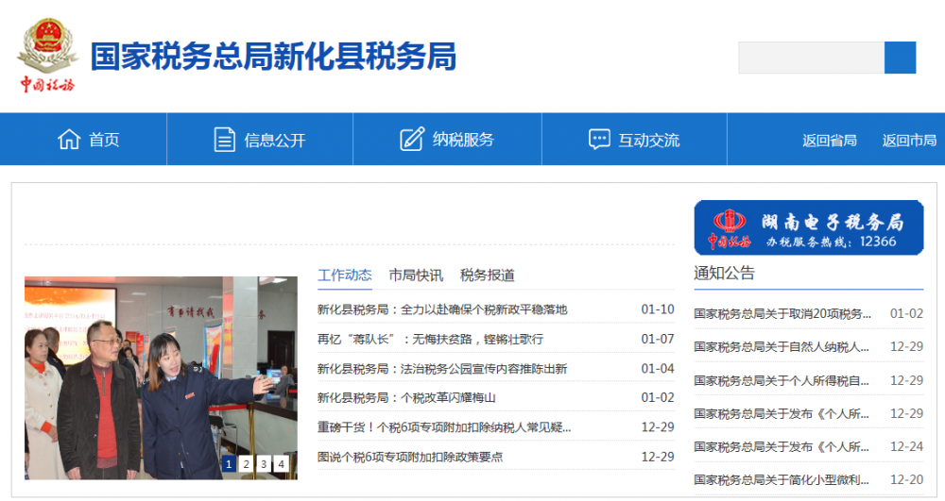
Task: Open the 12-29 notice 关于发布《个人所
Action: coord(782,413)
